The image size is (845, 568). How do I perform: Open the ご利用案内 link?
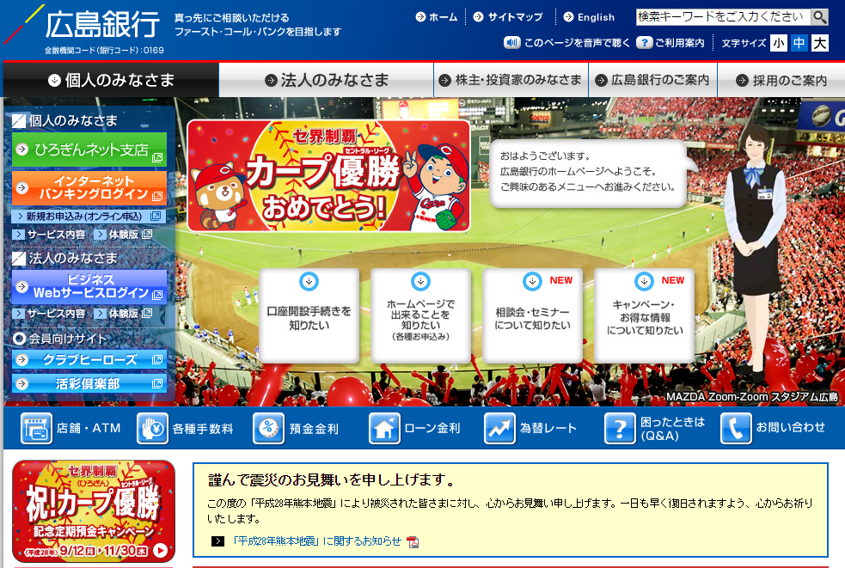[x=680, y=43]
